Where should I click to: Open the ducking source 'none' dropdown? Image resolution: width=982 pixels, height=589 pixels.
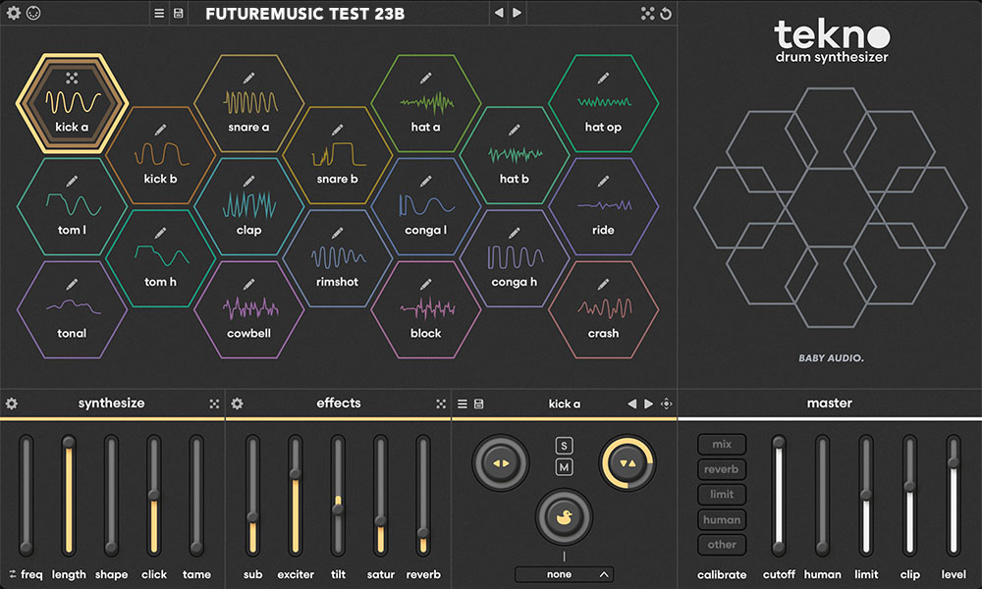tap(564, 574)
